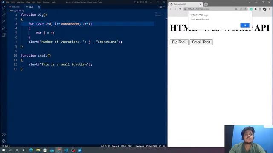Viewport: 273px width, 153px height.
Task: Open the Explorer view in VS Code activity bar
Action: coord(3,8)
